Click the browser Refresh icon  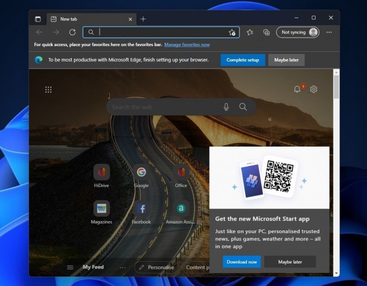pos(72,32)
